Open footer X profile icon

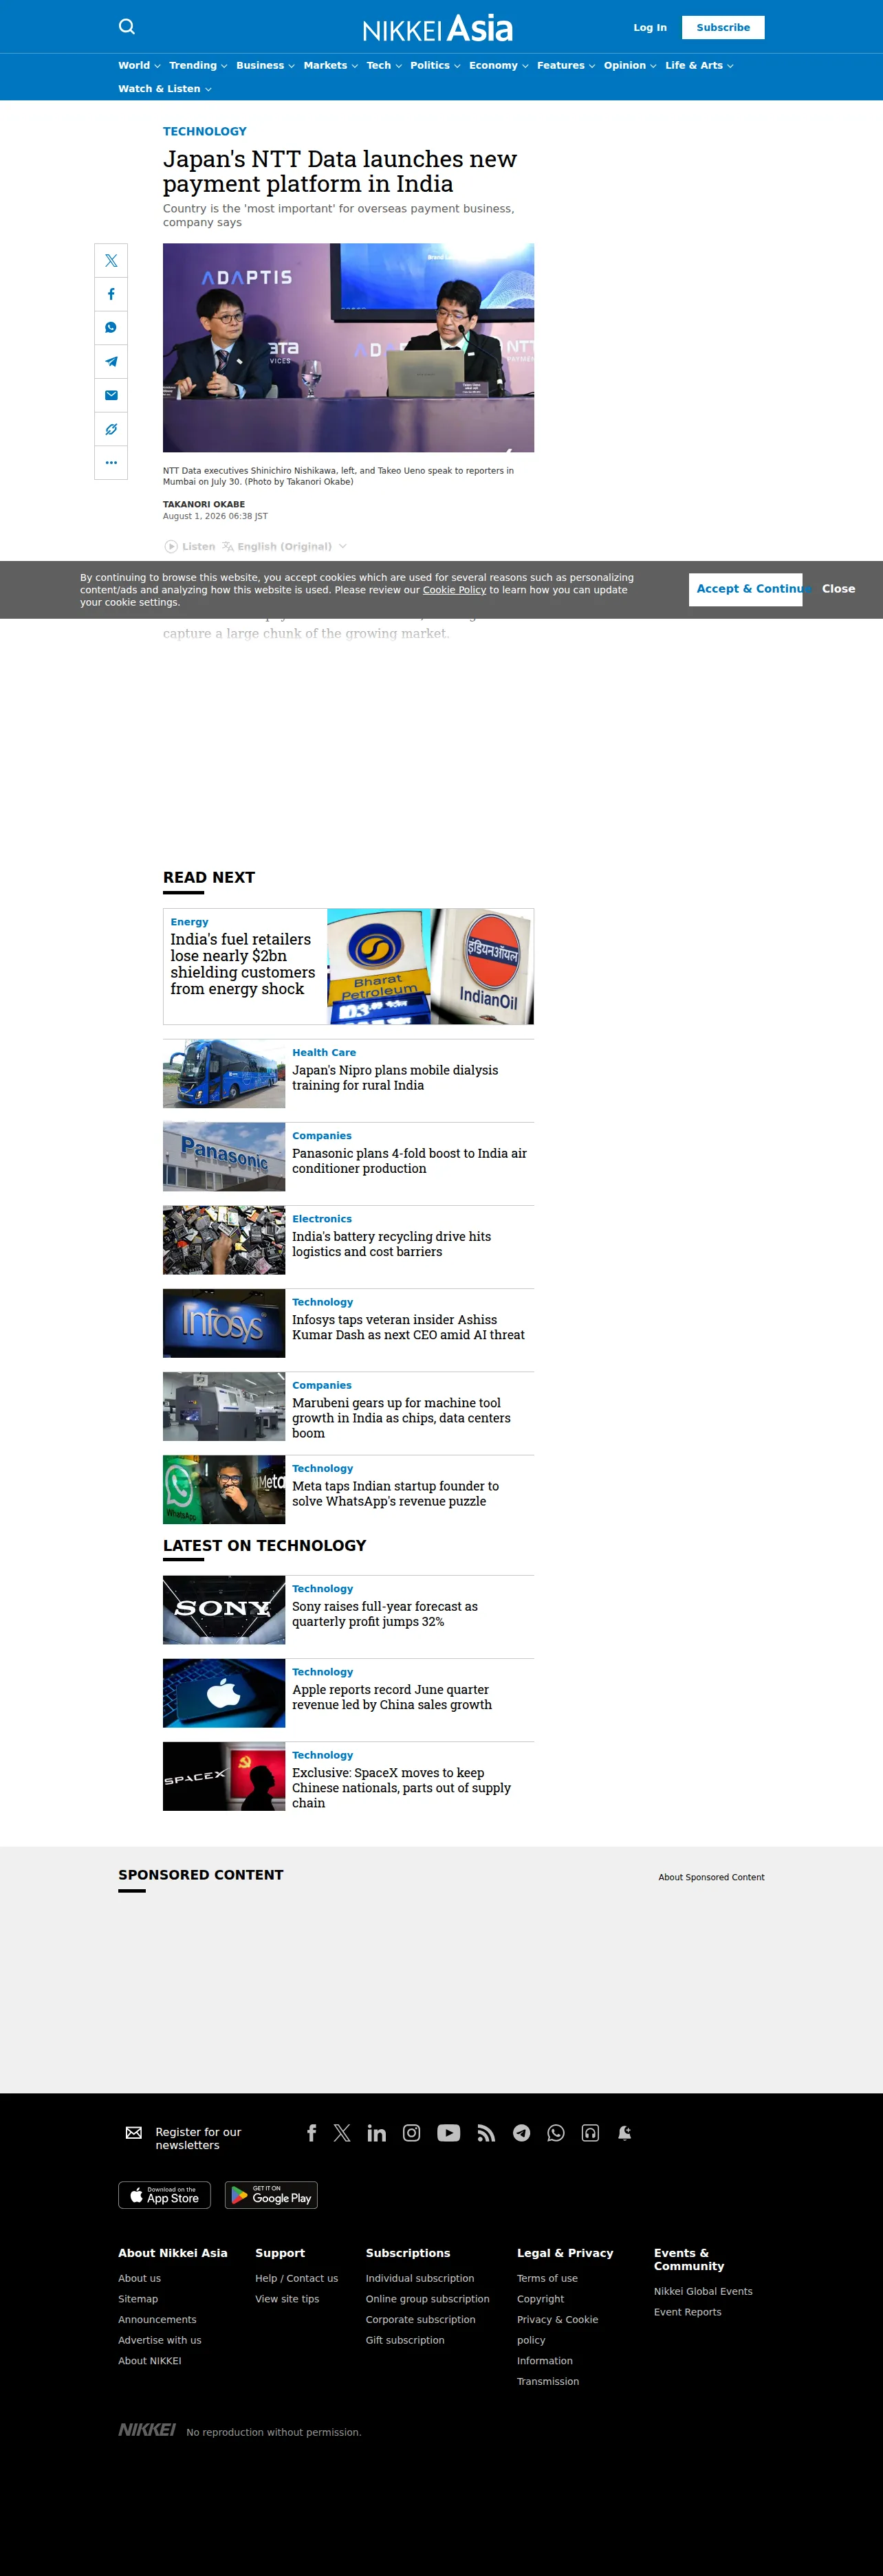(342, 2133)
